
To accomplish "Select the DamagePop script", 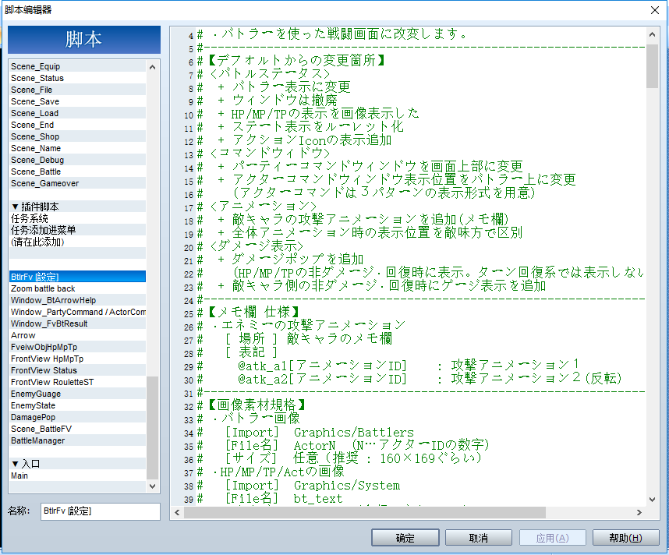I will 78,417.
